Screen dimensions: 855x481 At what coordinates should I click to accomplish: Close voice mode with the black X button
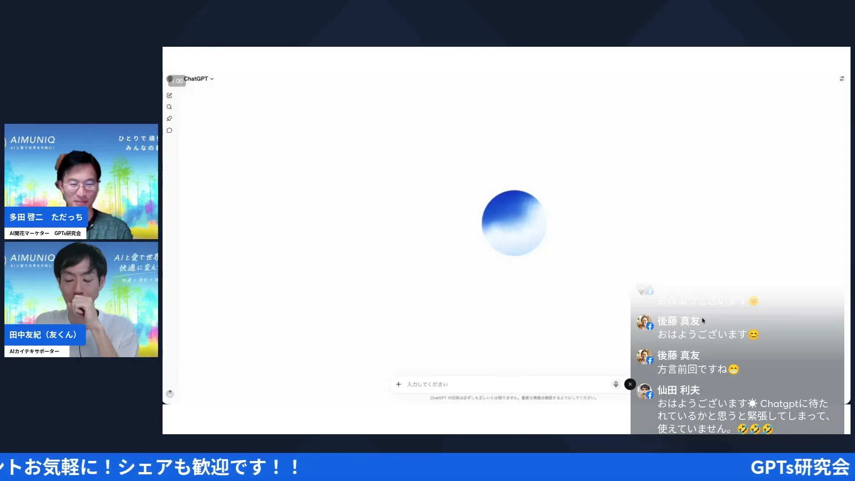tap(630, 384)
